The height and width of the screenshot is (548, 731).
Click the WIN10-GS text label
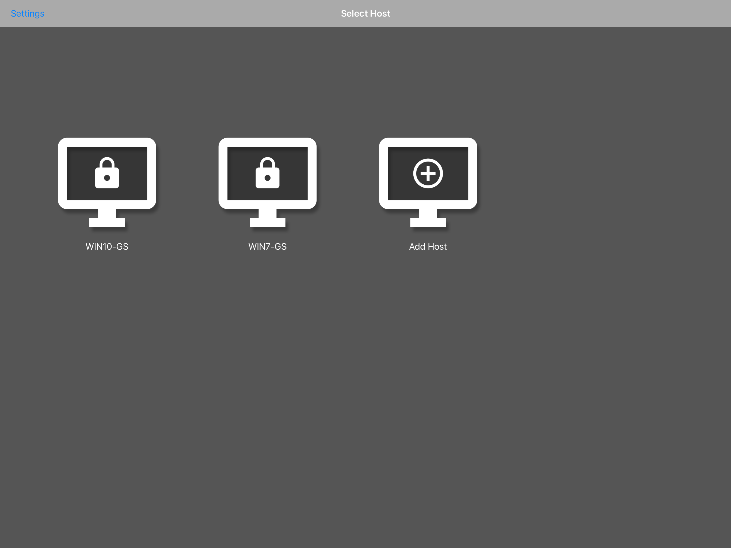pyautogui.click(x=107, y=246)
